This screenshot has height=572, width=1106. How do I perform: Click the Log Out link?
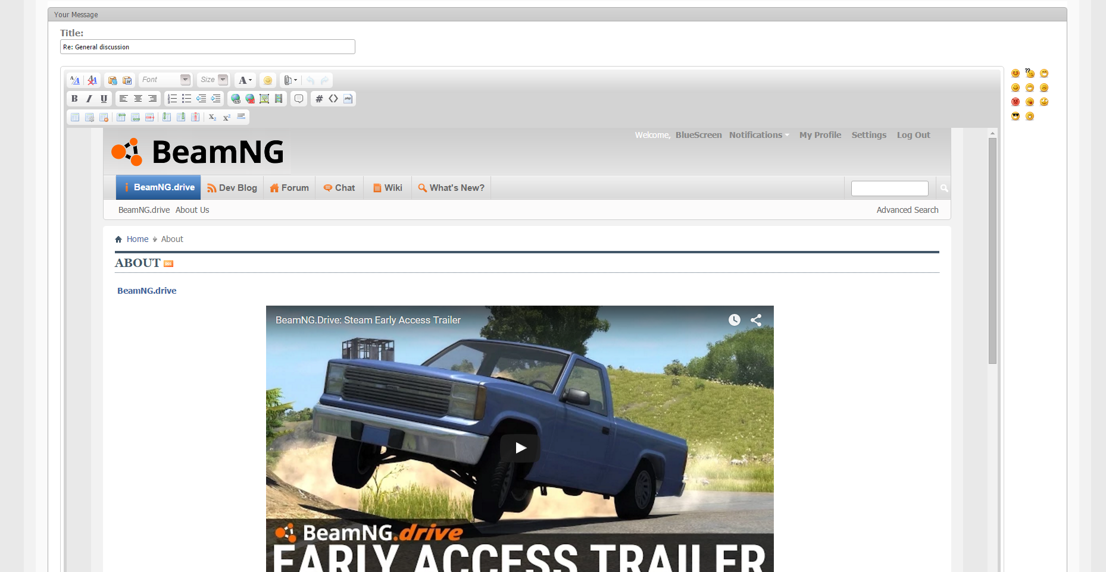(913, 135)
